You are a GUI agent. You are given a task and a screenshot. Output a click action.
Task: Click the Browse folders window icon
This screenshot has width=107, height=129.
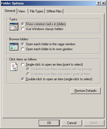coord(14,47)
